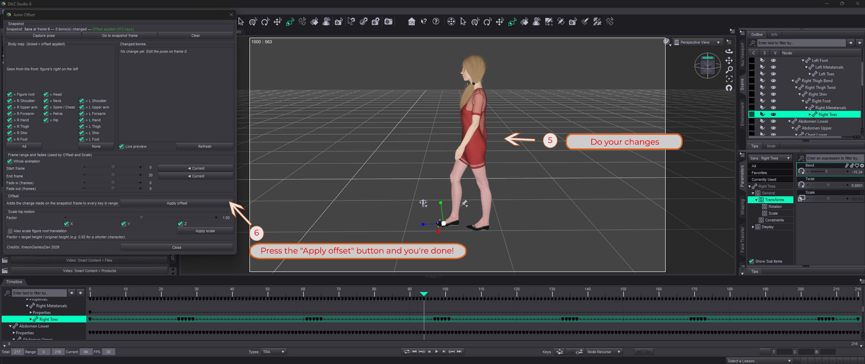Viewport: 865px width, 364px height.
Task: Play the animation in the Timeline
Action: (x=436, y=352)
